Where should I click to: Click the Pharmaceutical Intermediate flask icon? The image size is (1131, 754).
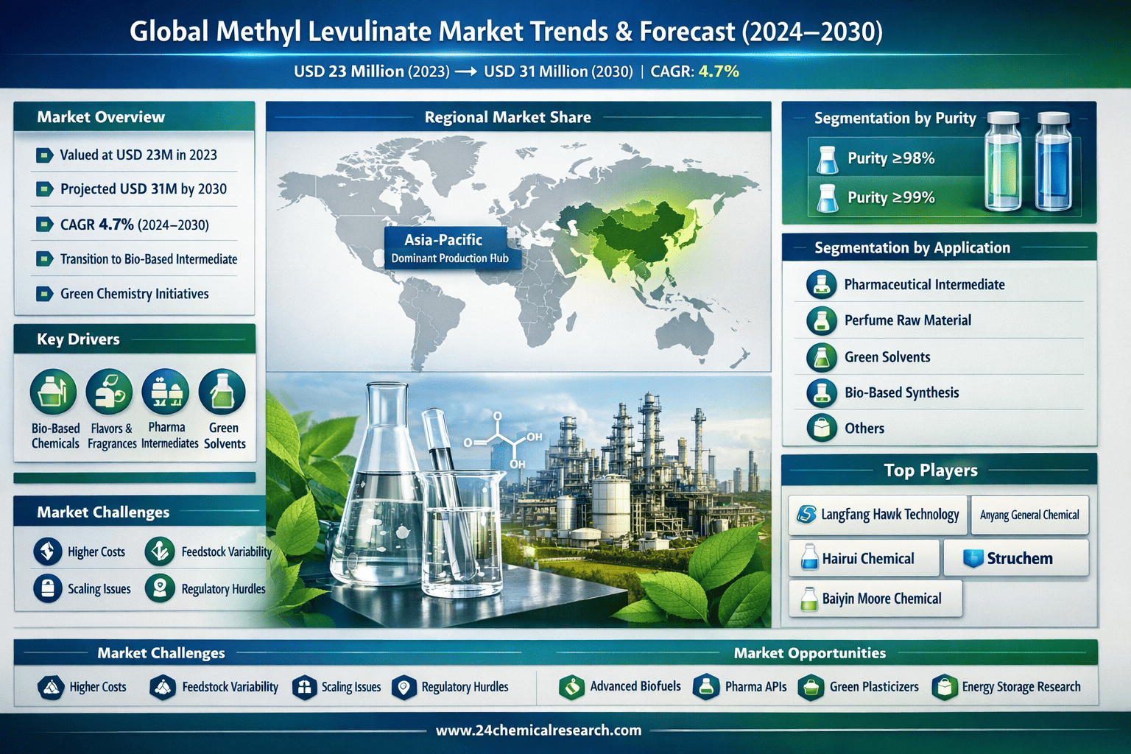[821, 284]
